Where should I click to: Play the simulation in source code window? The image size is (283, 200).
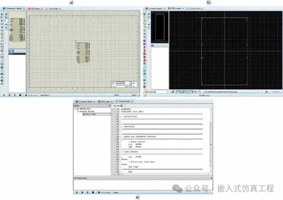(77, 192)
